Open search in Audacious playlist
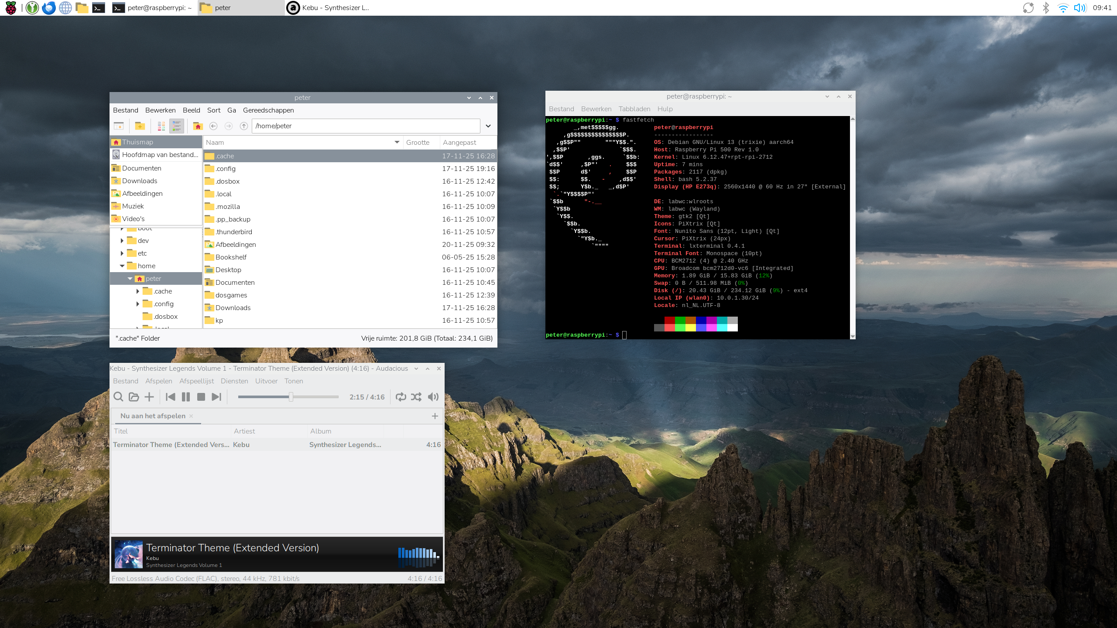 pos(118,397)
